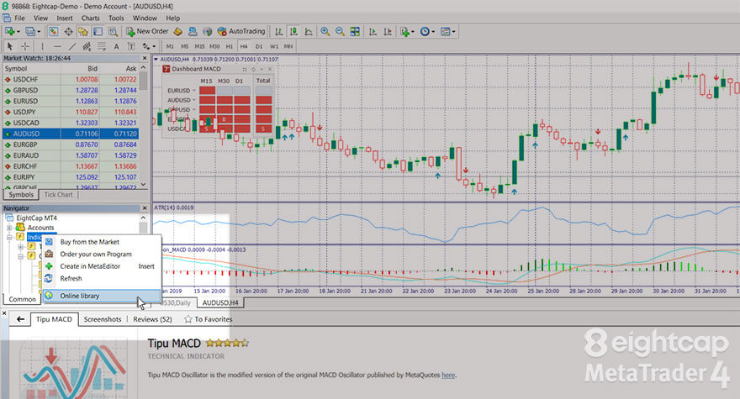Select the Fibonacci Retracement tool
740x399 pixels.
(102, 46)
